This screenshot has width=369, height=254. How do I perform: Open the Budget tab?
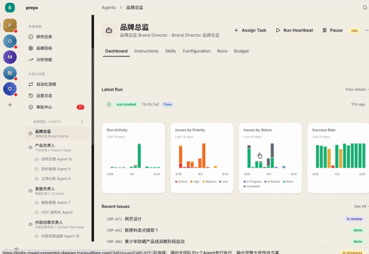click(241, 51)
